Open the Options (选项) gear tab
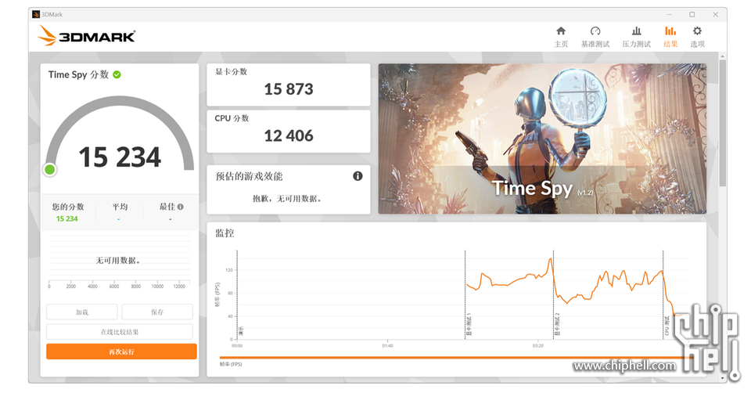The image size is (751, 393). click(x=697, y=37)
